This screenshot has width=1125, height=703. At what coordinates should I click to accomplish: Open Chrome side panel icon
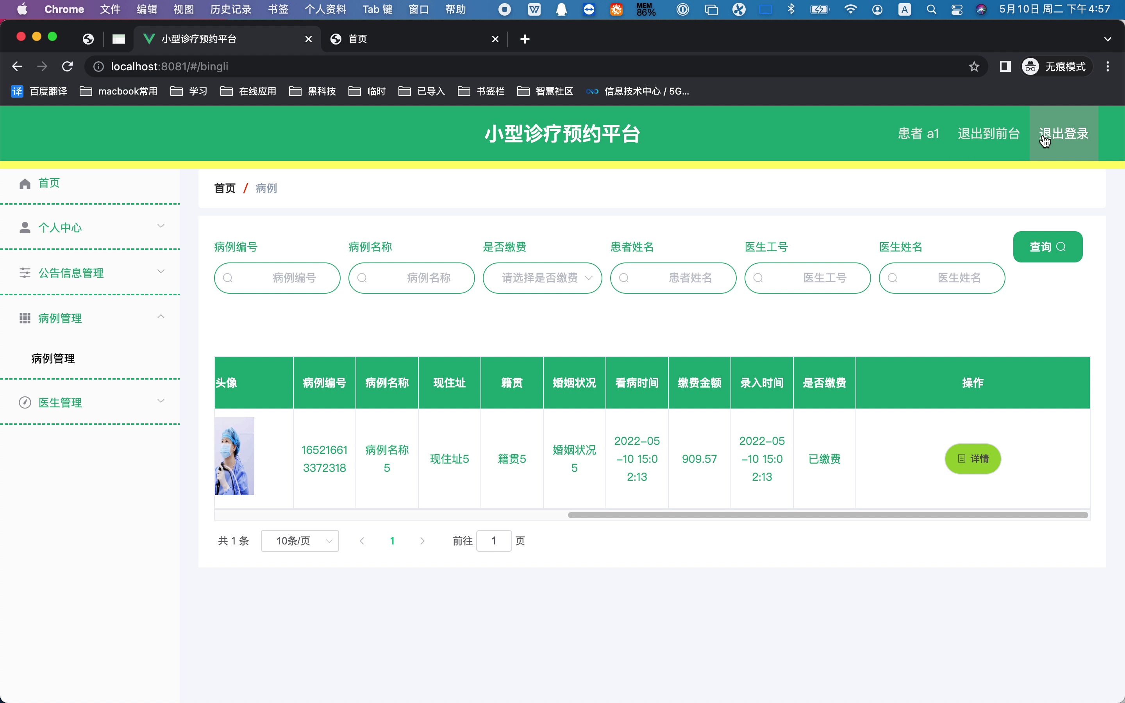[1005, 66]
